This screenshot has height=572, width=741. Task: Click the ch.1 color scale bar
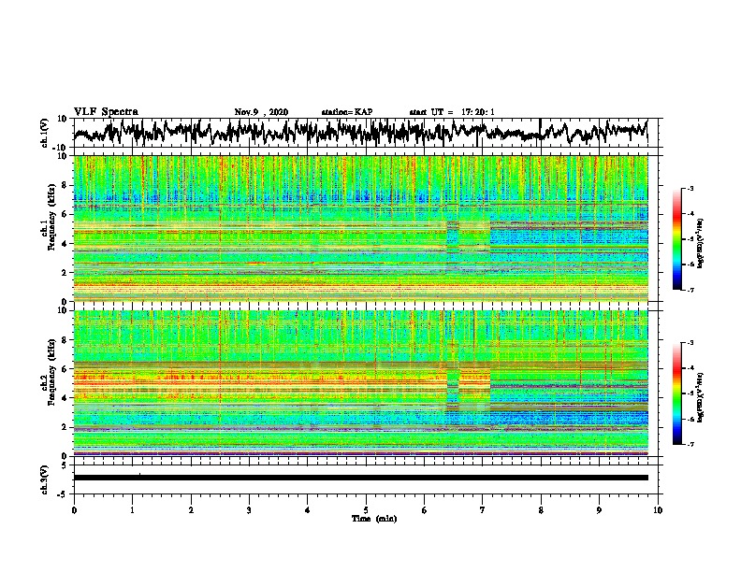(x=676, y=239)
